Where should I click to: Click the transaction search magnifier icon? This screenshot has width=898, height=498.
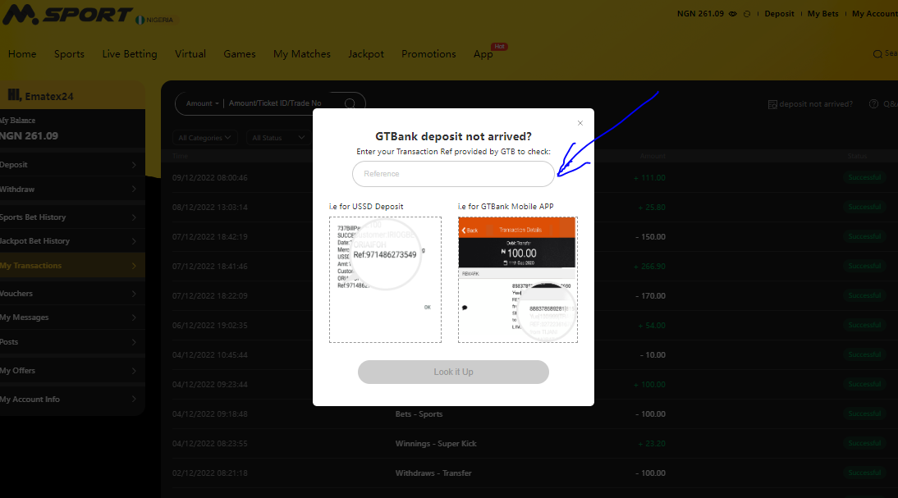point(350,103)
